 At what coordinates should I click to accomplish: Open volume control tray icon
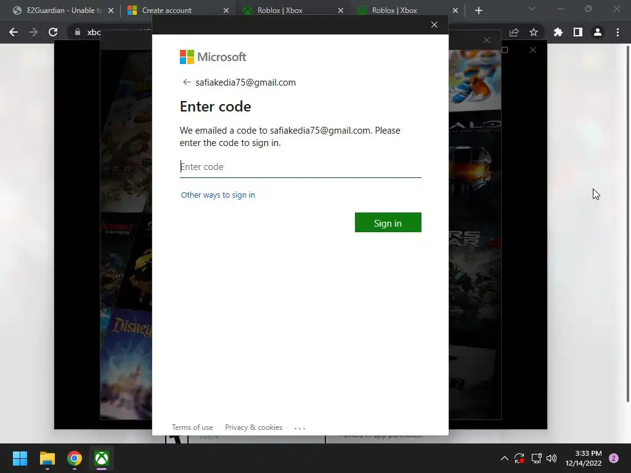coord(552,458)
